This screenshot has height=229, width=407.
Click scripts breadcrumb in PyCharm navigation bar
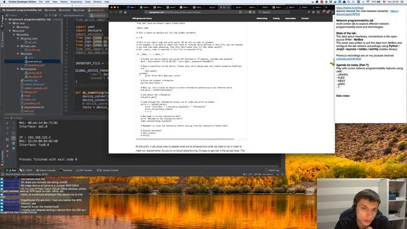pyautogui.click(x=50, y=10)
